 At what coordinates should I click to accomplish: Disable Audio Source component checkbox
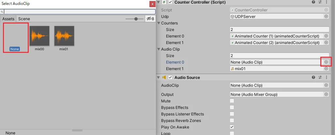click(x=170, y=77)
